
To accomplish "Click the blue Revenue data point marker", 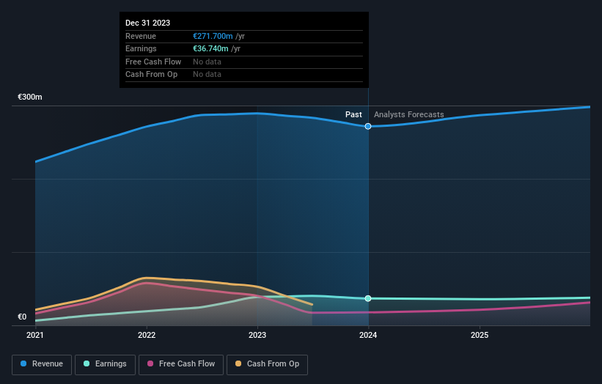I will pos(368,126).
